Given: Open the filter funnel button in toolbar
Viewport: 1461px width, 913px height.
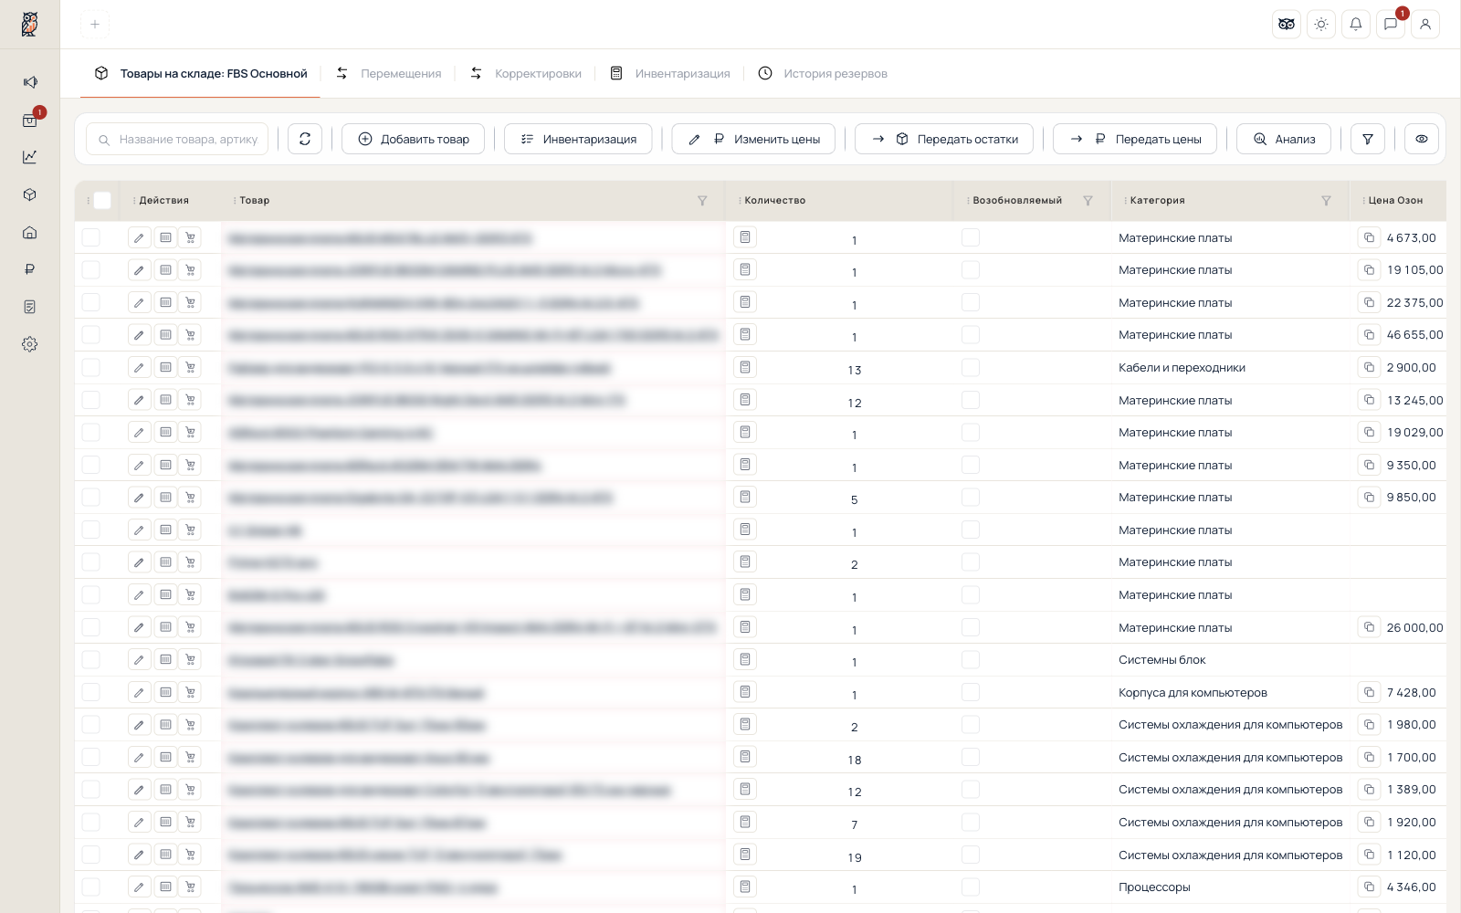Looking at the screenshot, I should tap(1368, 139).
